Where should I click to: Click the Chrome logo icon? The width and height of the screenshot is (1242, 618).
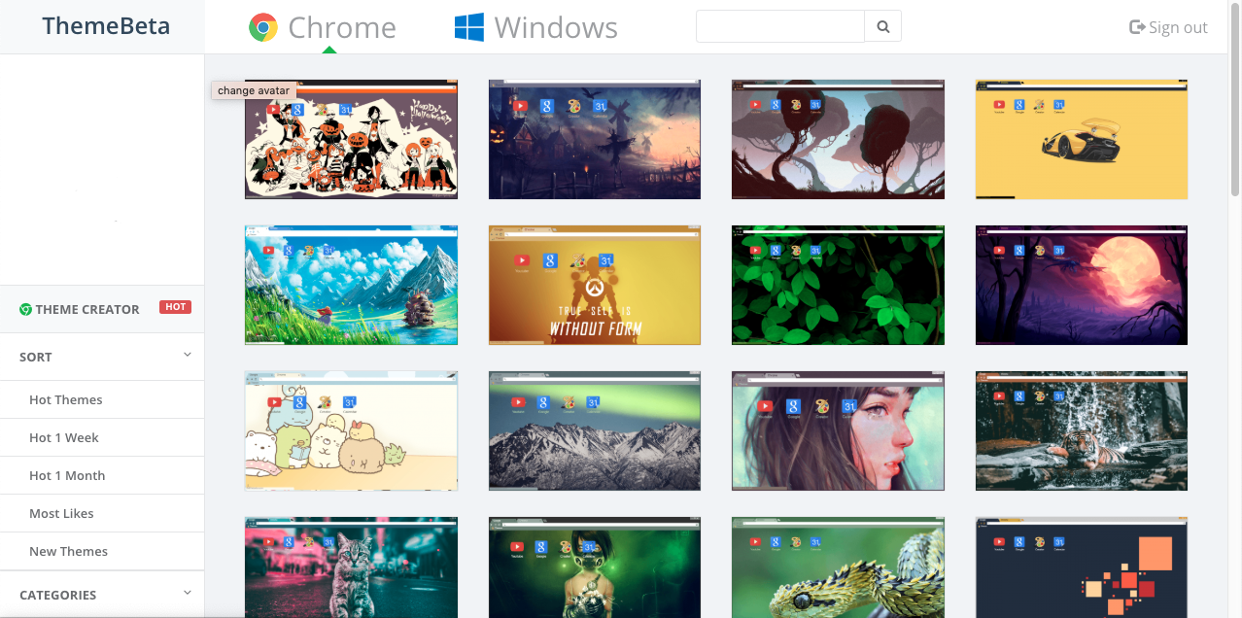(263, 27)
